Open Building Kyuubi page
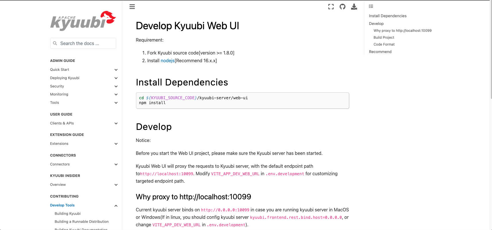This screenshot has height=230, width=492. (x=68, y=214)
